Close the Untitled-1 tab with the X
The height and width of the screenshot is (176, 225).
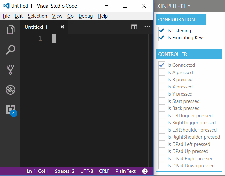tap(62, 27)
